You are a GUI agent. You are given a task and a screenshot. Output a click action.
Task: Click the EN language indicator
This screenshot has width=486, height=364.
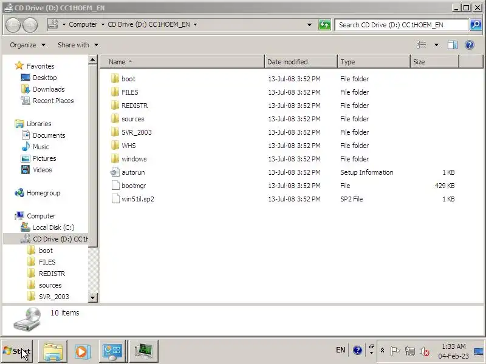tap(340, 350)
